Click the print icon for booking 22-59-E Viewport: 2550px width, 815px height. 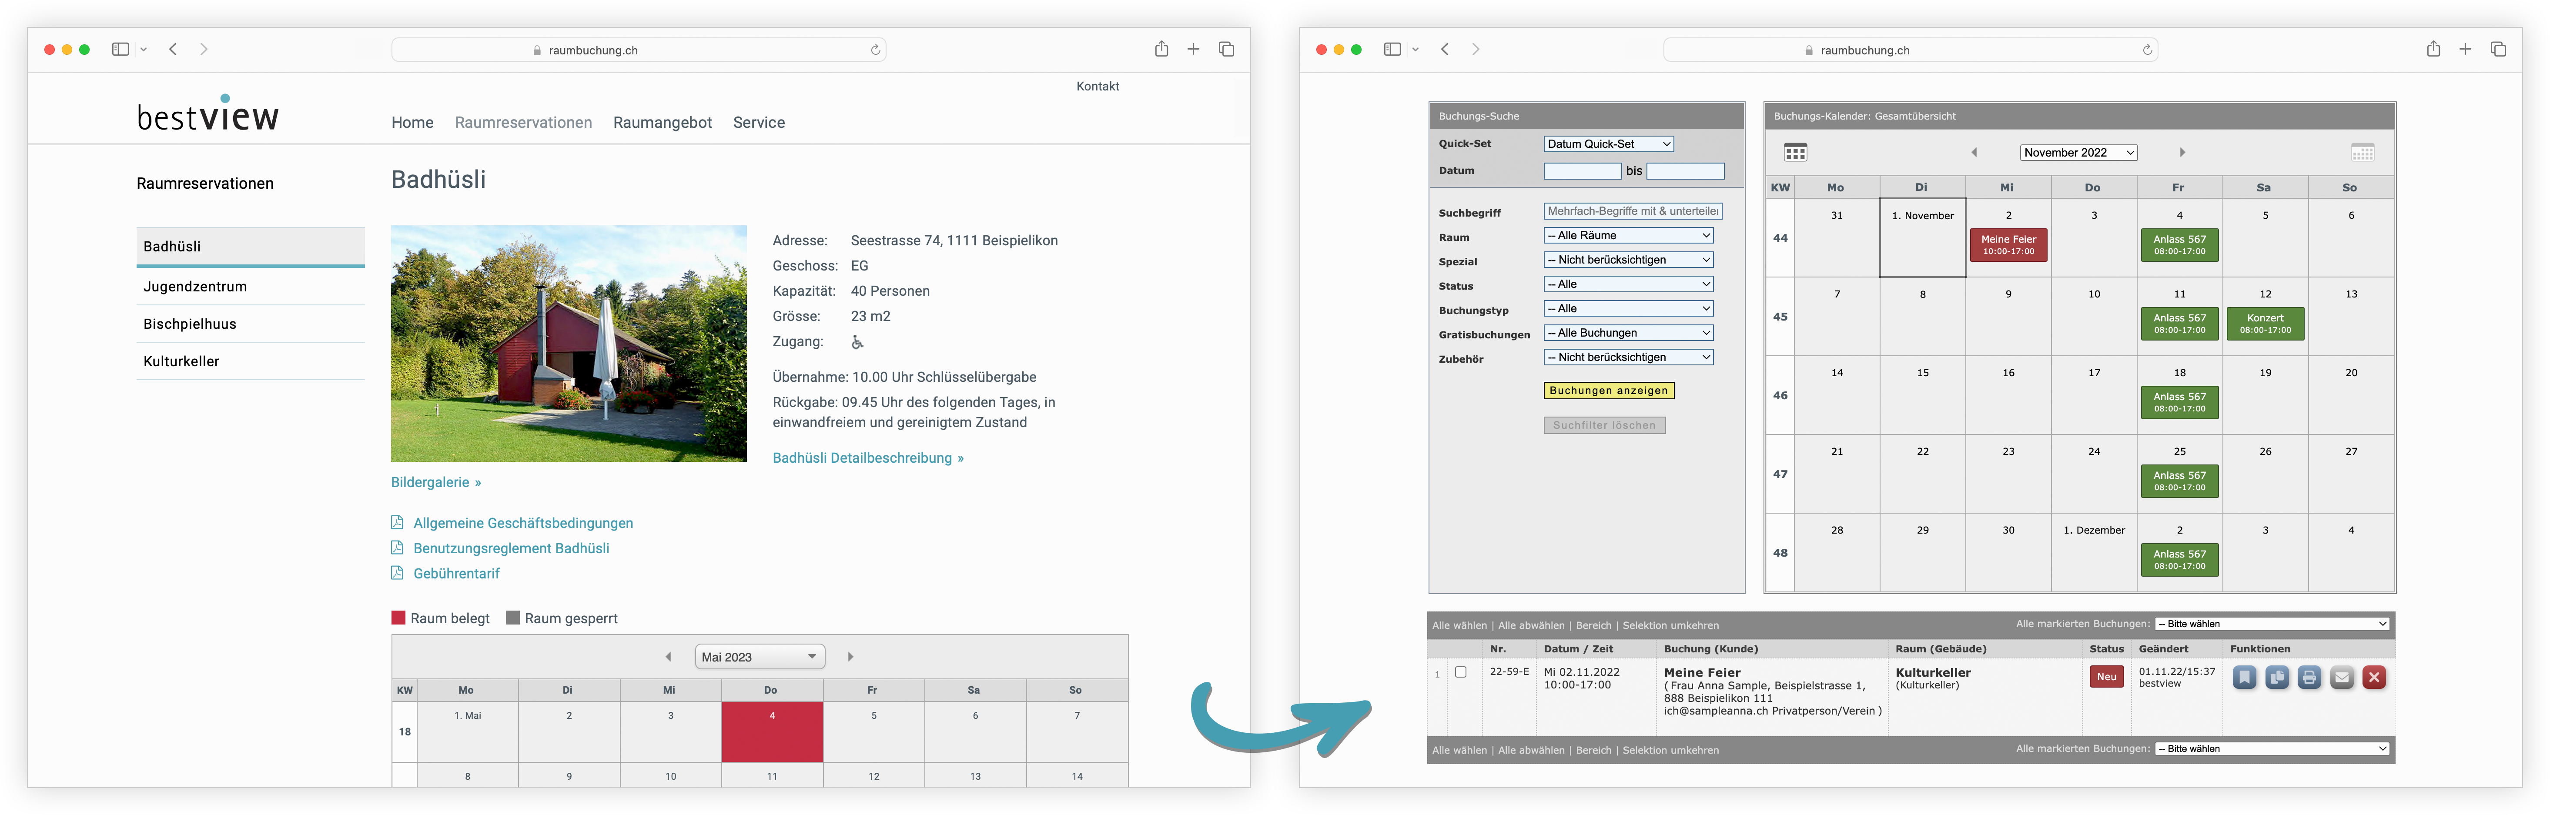point(2309,678)
